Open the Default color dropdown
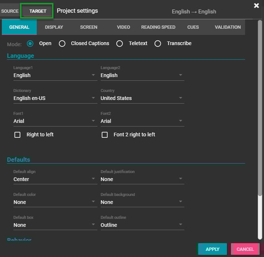The width and height of the screenshot is (264, 257). click(54, 202)
